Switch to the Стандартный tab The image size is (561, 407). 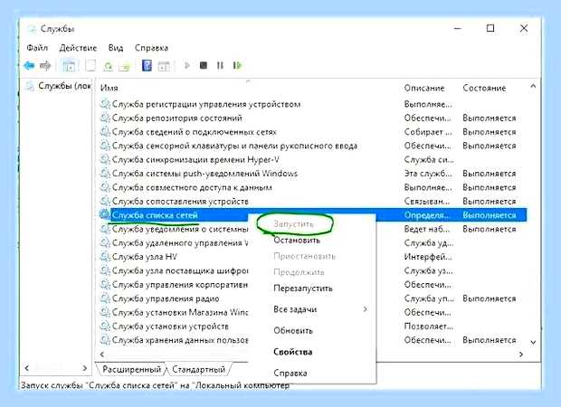coord(198,369)
